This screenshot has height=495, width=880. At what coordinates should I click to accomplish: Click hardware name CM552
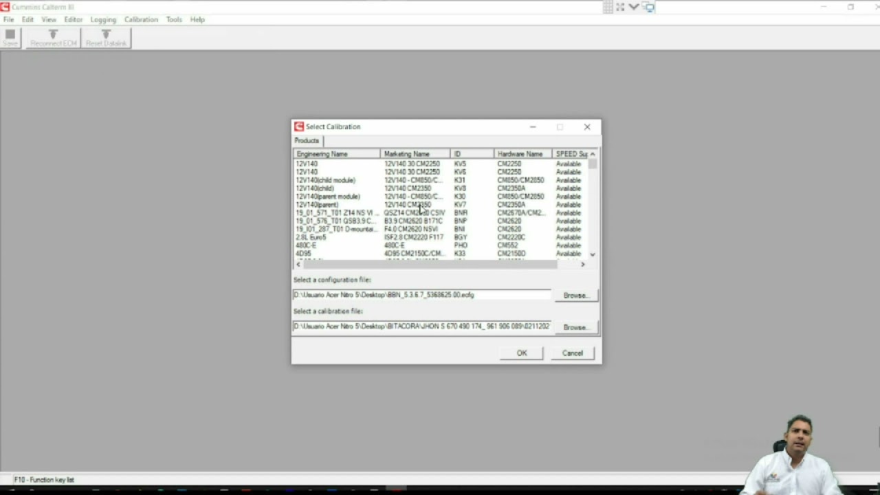click(x=507, y=245)
